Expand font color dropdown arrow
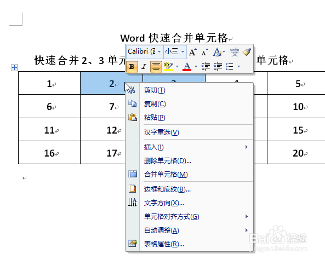Screen dimensions: 325x260 click(x=196, y=66)
